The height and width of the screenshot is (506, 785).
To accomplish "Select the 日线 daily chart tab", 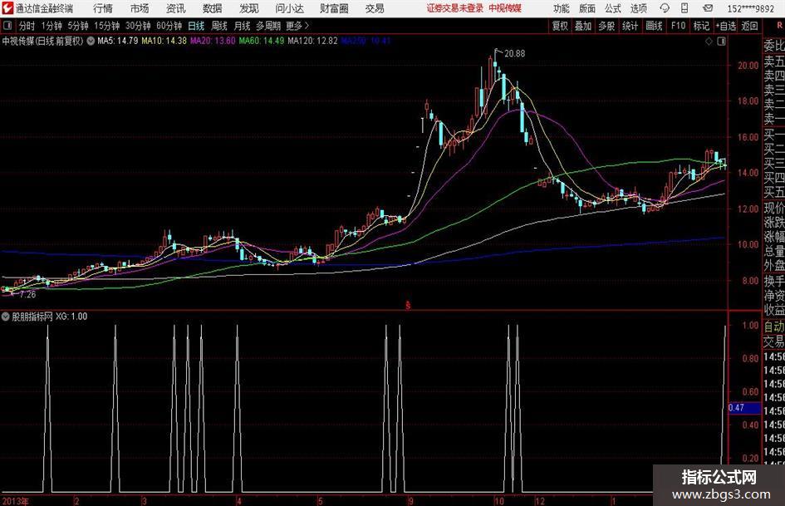I will point(196,26).
